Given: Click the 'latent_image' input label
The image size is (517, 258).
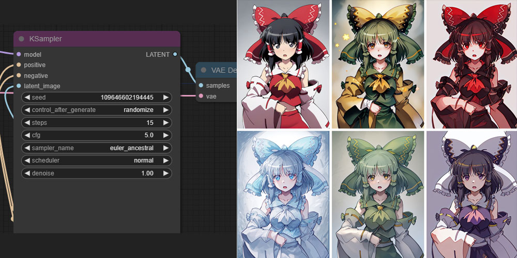Looking at the screenshot, I should [42, 86].
